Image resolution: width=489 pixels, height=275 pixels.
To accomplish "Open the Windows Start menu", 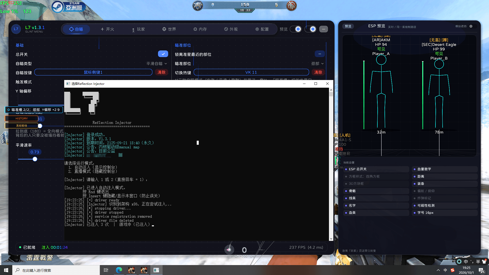I will (6, 270).
